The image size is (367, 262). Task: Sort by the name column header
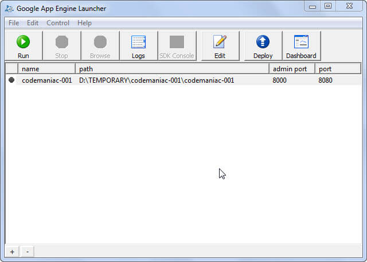[46, 69]
